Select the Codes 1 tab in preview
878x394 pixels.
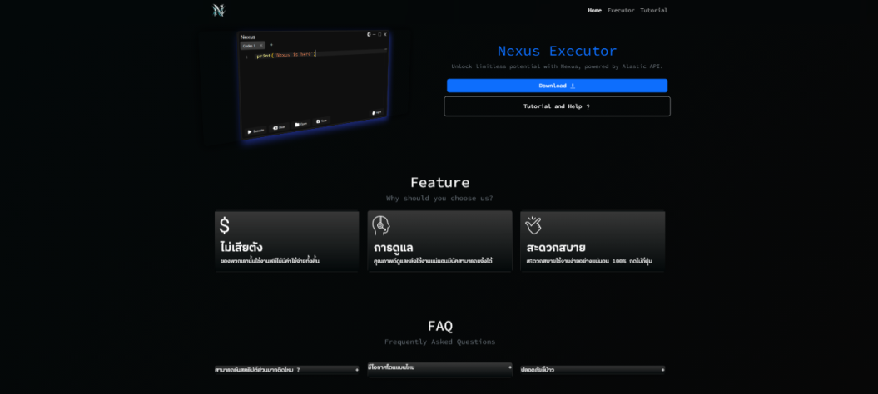(x=251, y=46)
